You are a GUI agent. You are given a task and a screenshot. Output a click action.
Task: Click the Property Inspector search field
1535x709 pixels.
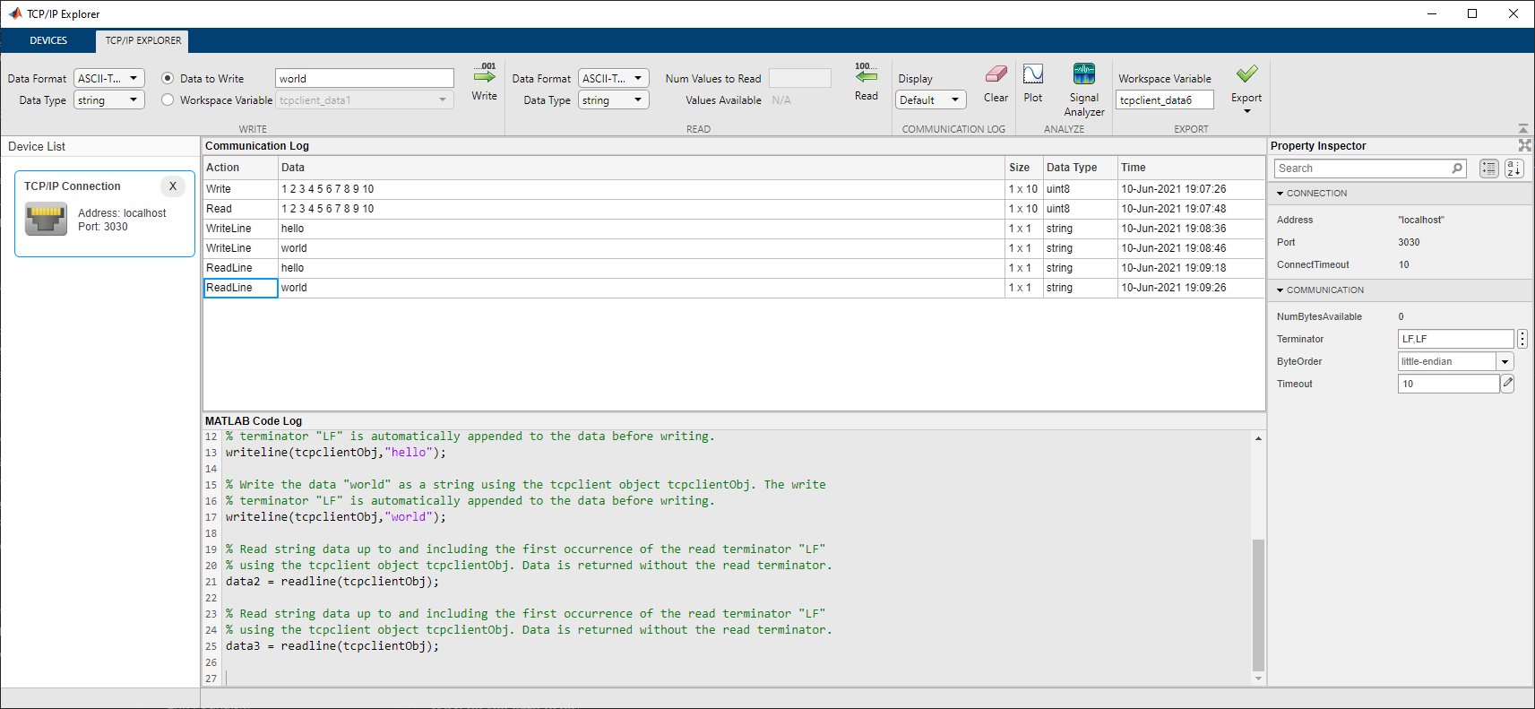tap(1362, 169)
